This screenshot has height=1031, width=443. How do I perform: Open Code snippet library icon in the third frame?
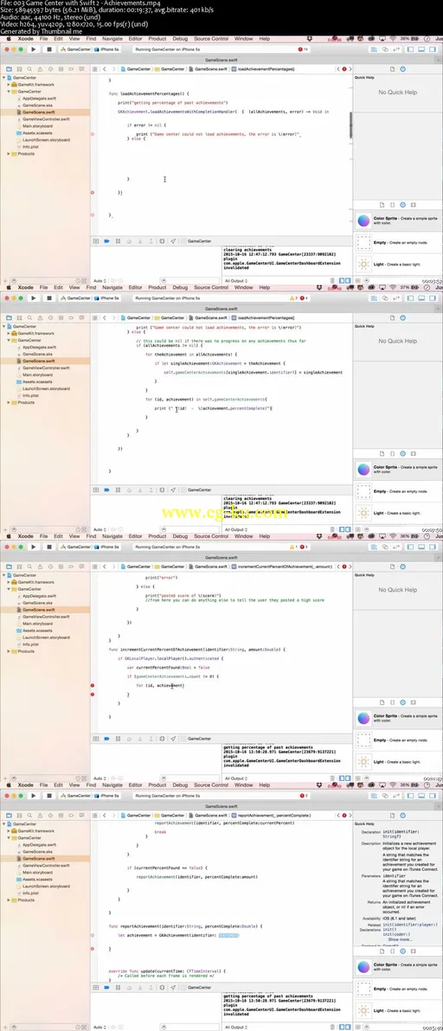tap(393, 702)
